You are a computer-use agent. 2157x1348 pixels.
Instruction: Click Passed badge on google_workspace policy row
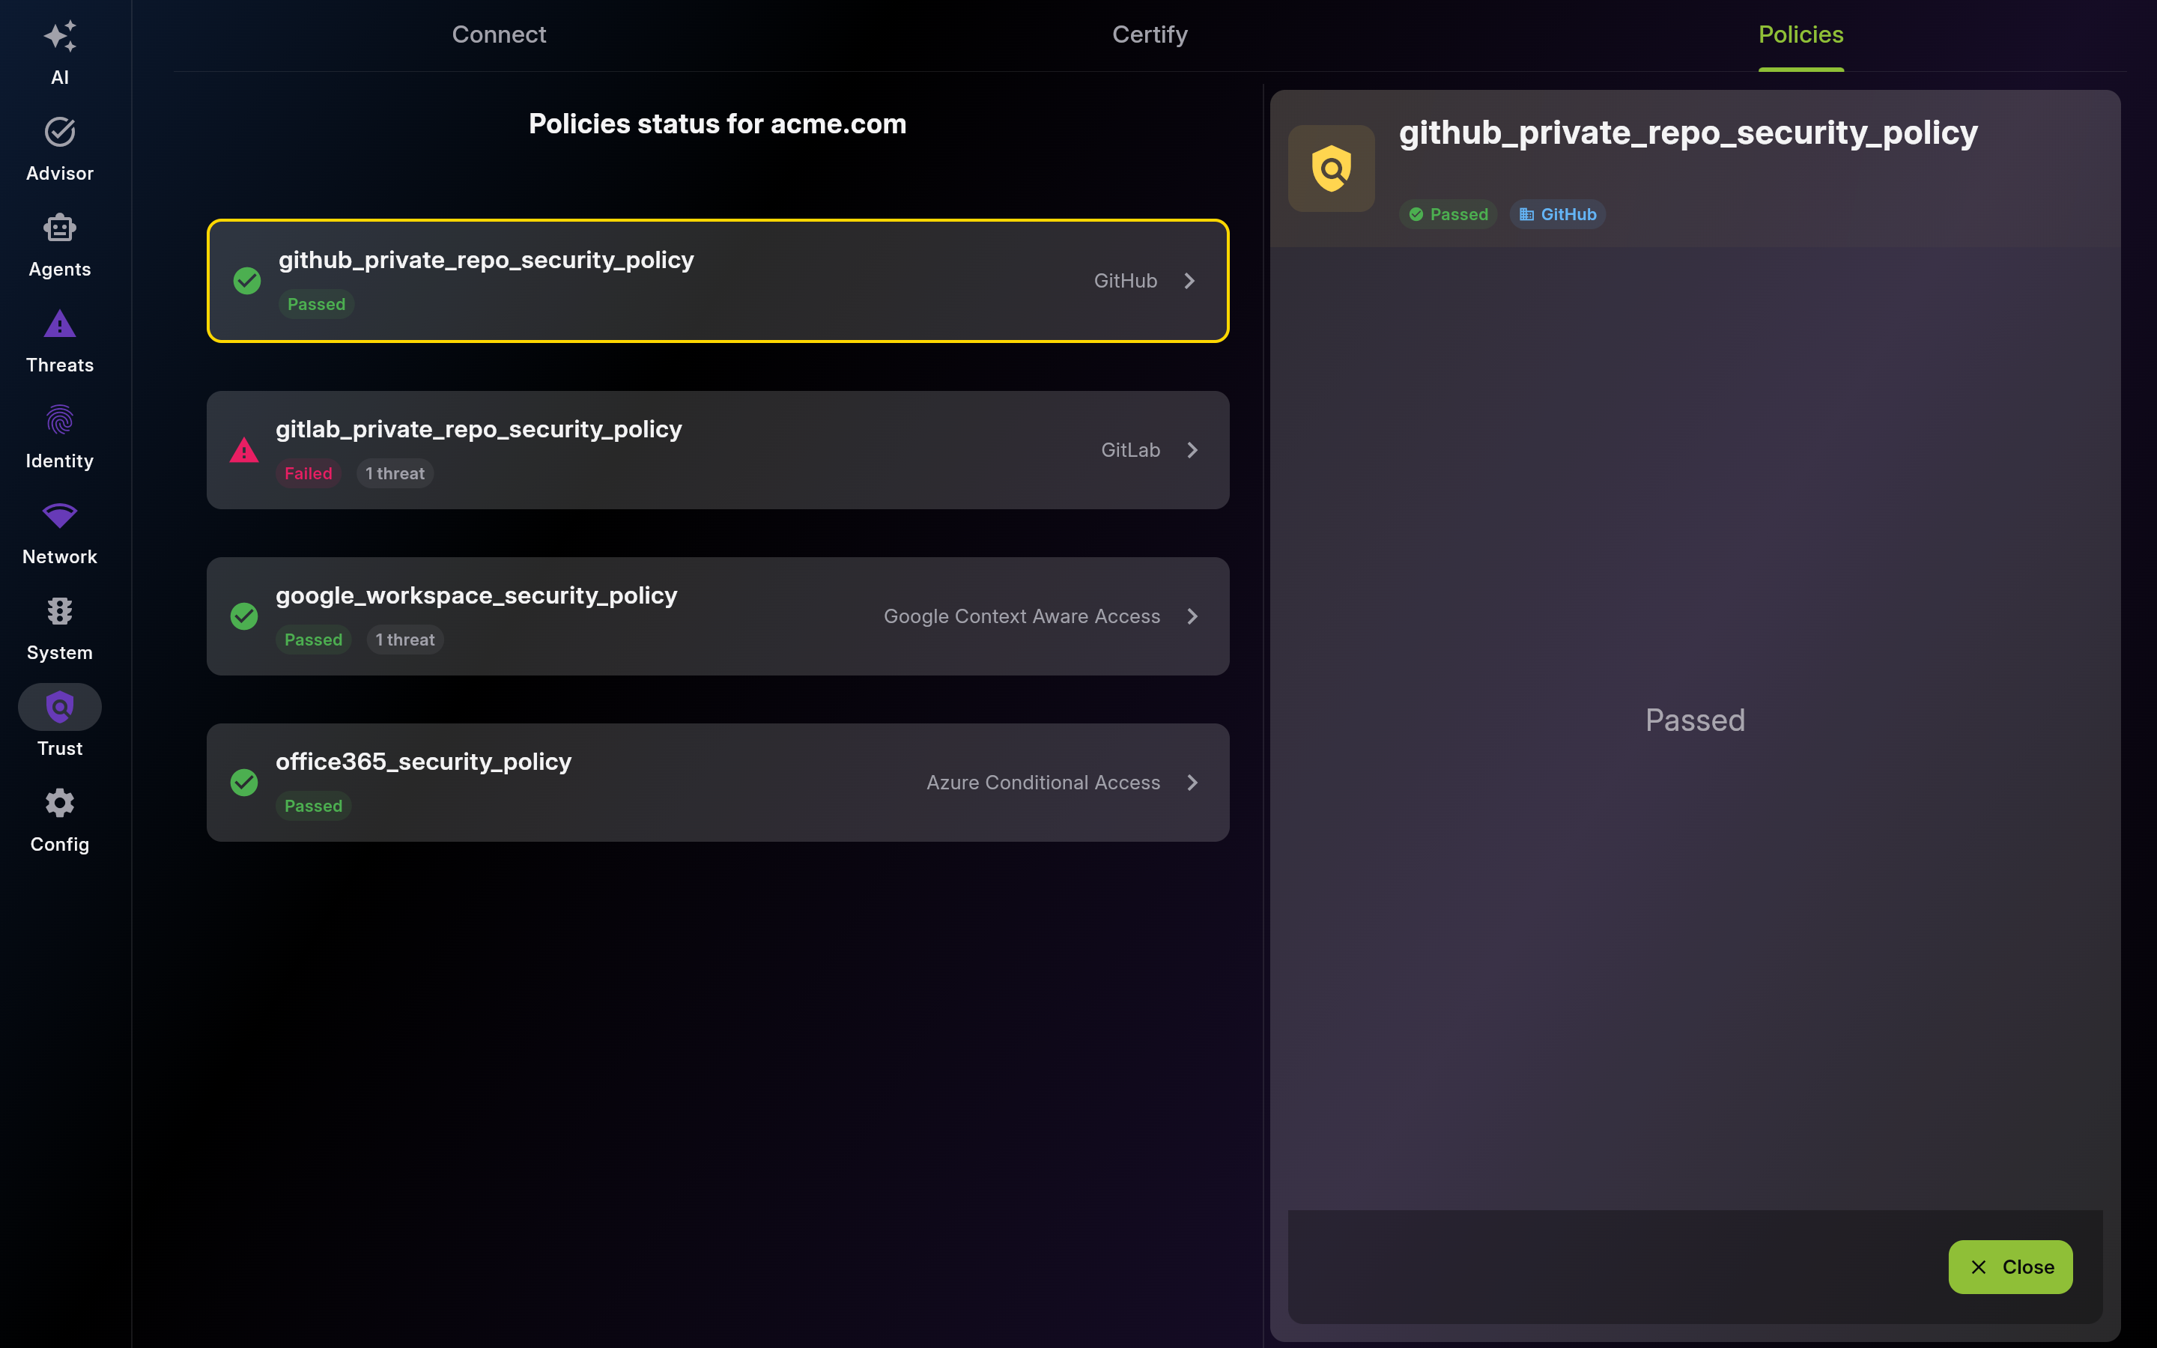313,640
